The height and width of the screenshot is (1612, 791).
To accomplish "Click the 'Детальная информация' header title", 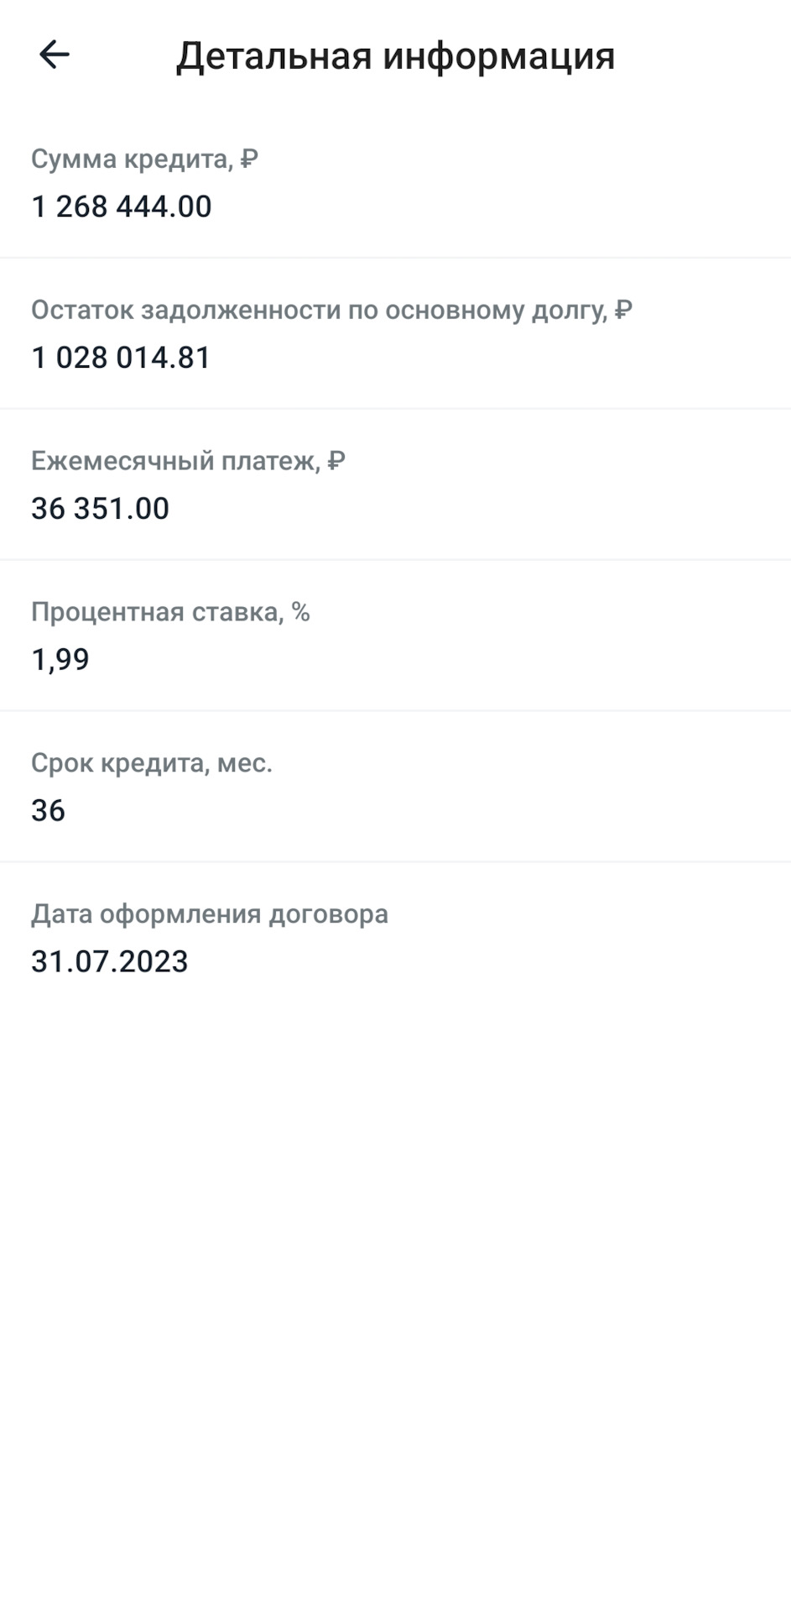I will (x=395, y=56).
